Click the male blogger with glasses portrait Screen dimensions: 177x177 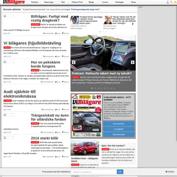[x=108, y=20]
